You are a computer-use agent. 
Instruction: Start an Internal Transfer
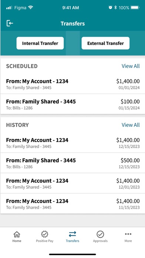40,43
